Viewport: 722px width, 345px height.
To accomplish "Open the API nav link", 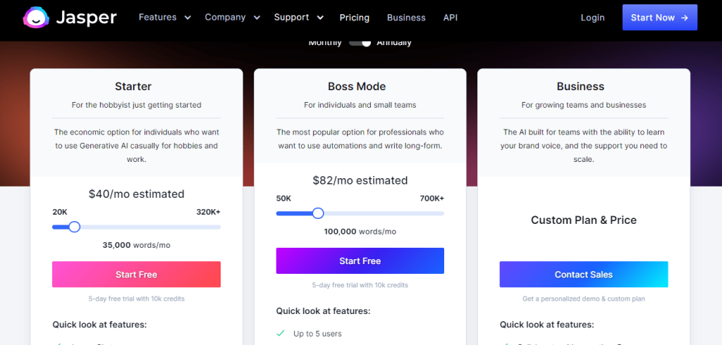I will click(451, 18).
